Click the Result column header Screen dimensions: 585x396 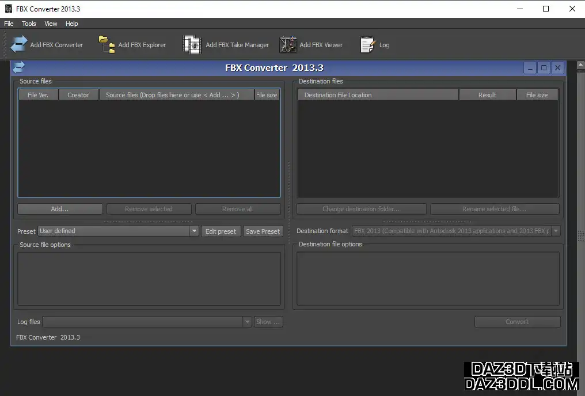487,95
